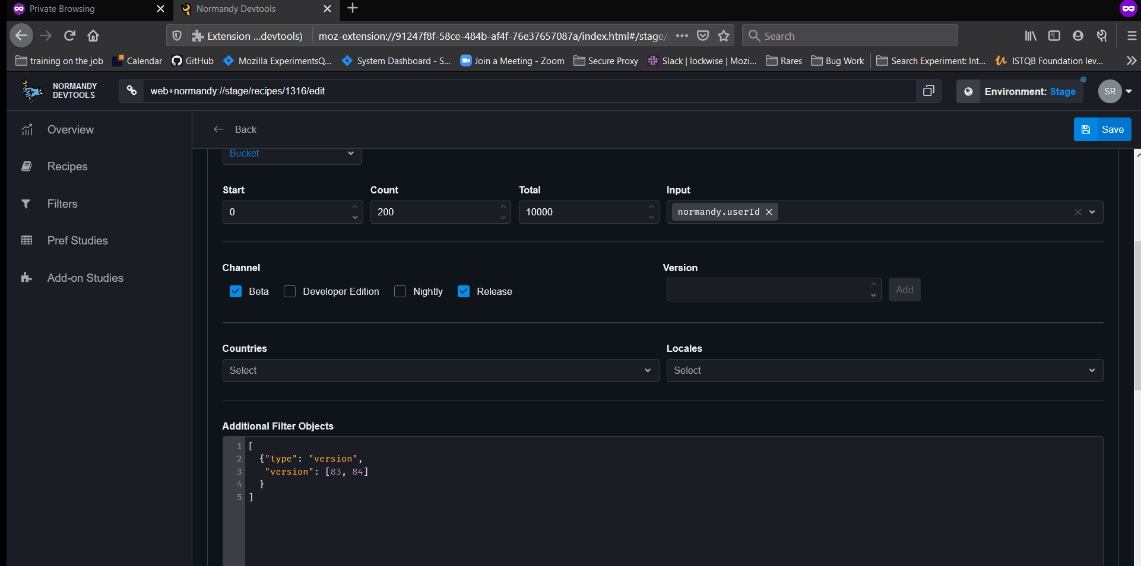Click the Save to Pocket icon
The width and height of the screenshot is (1141, 566).
[x=703, y=36]
